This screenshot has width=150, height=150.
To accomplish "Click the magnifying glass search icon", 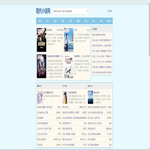I will click(88, 11).
